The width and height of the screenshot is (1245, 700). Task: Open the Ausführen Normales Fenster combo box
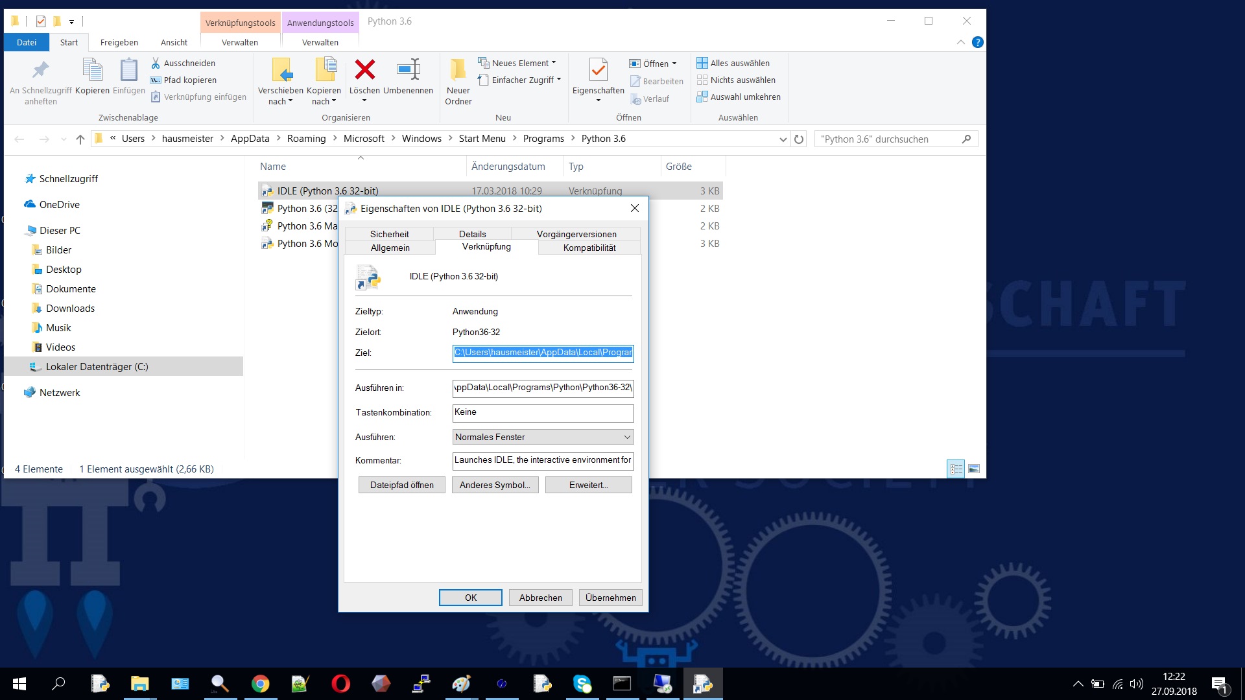[543, 437]
